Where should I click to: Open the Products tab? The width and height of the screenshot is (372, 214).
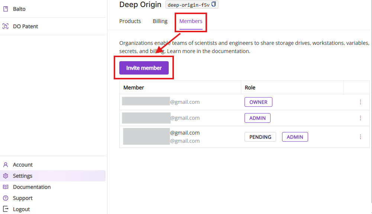point(130,21)
